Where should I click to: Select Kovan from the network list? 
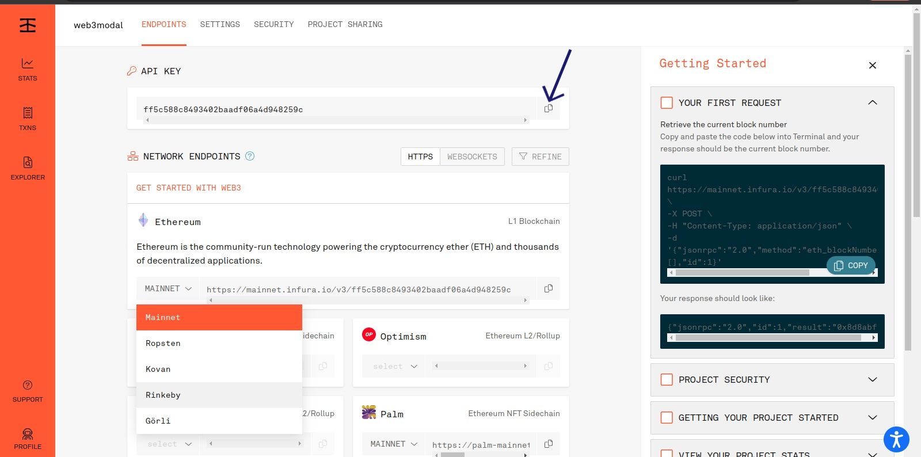pos(219,369)
